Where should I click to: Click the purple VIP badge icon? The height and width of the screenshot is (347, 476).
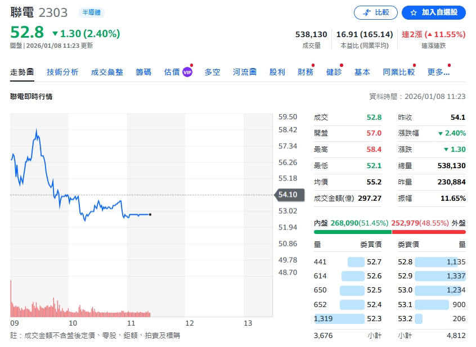(187, 72)
